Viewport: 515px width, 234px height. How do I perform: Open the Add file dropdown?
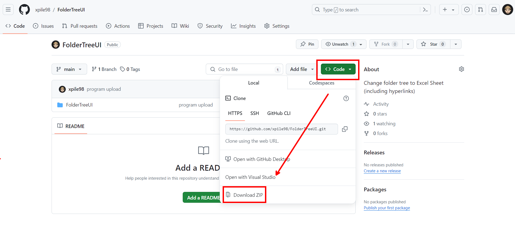pos(302,69)
